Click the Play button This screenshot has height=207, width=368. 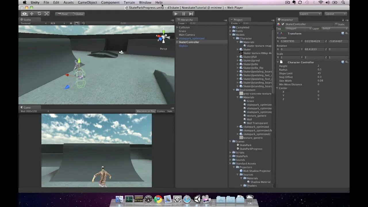tap(176, 14)
